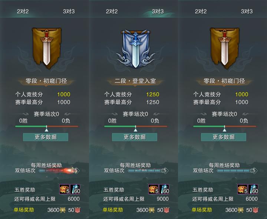267x219 pixels.
Task: Click the right panel golden sword banner
Action: click(225, 49)
